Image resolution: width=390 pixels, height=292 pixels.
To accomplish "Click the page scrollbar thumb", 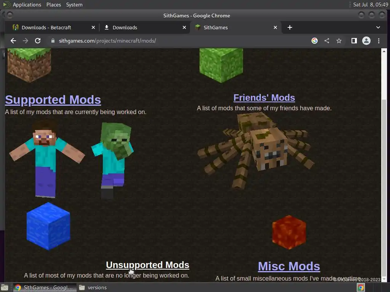I will click(x=384, y=187).
